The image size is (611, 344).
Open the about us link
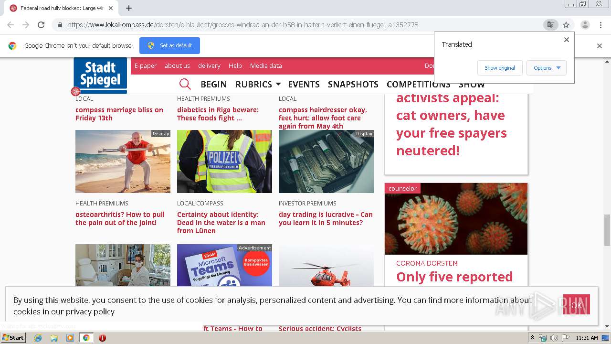point(177,65)
